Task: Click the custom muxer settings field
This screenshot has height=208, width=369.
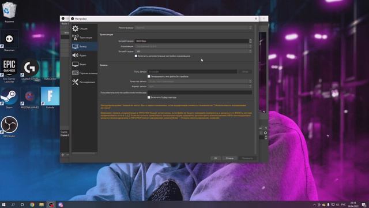Action: [199, 92]
